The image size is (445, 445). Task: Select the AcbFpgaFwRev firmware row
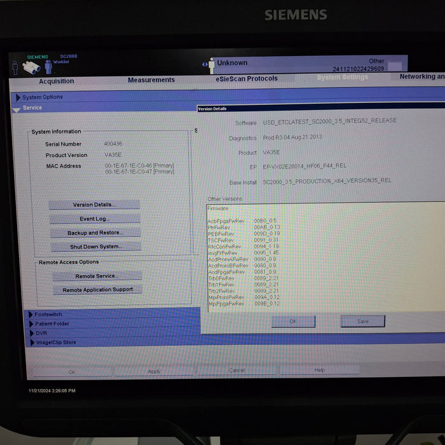tap(242, 221)
